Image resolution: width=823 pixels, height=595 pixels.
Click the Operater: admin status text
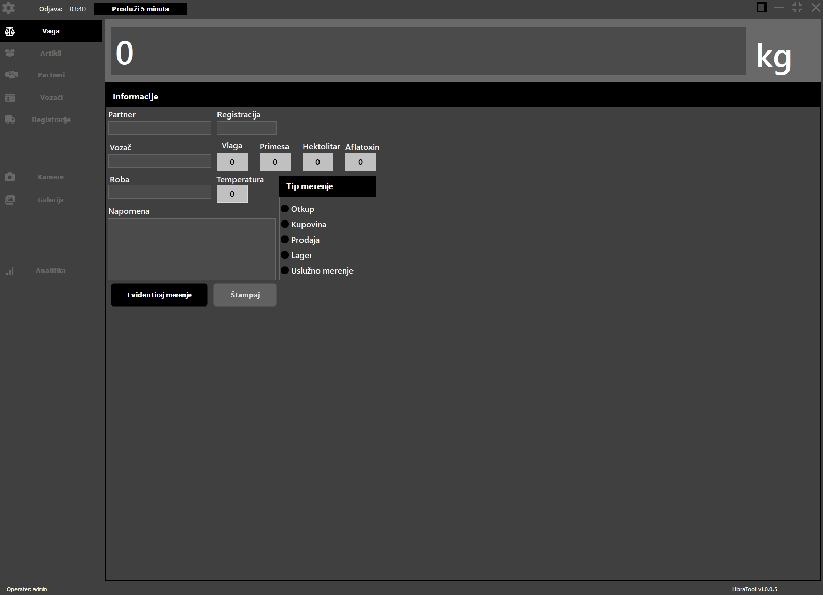(x=27, y=589)
